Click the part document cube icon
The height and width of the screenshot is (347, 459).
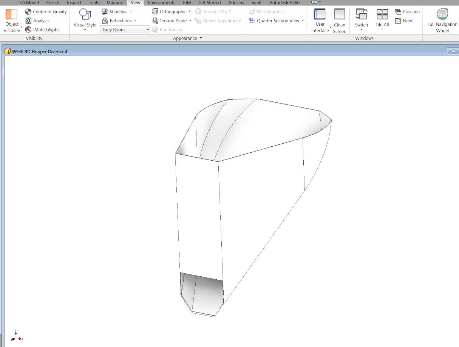pyautogui.click(x=8, y=51)
